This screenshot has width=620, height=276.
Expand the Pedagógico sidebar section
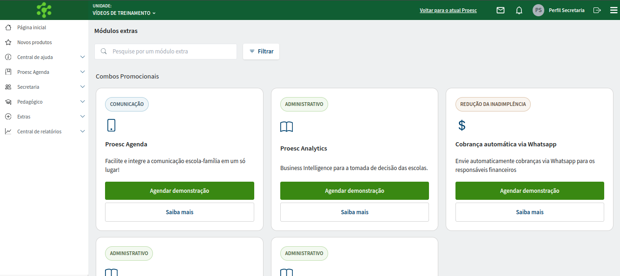point(44,102)
